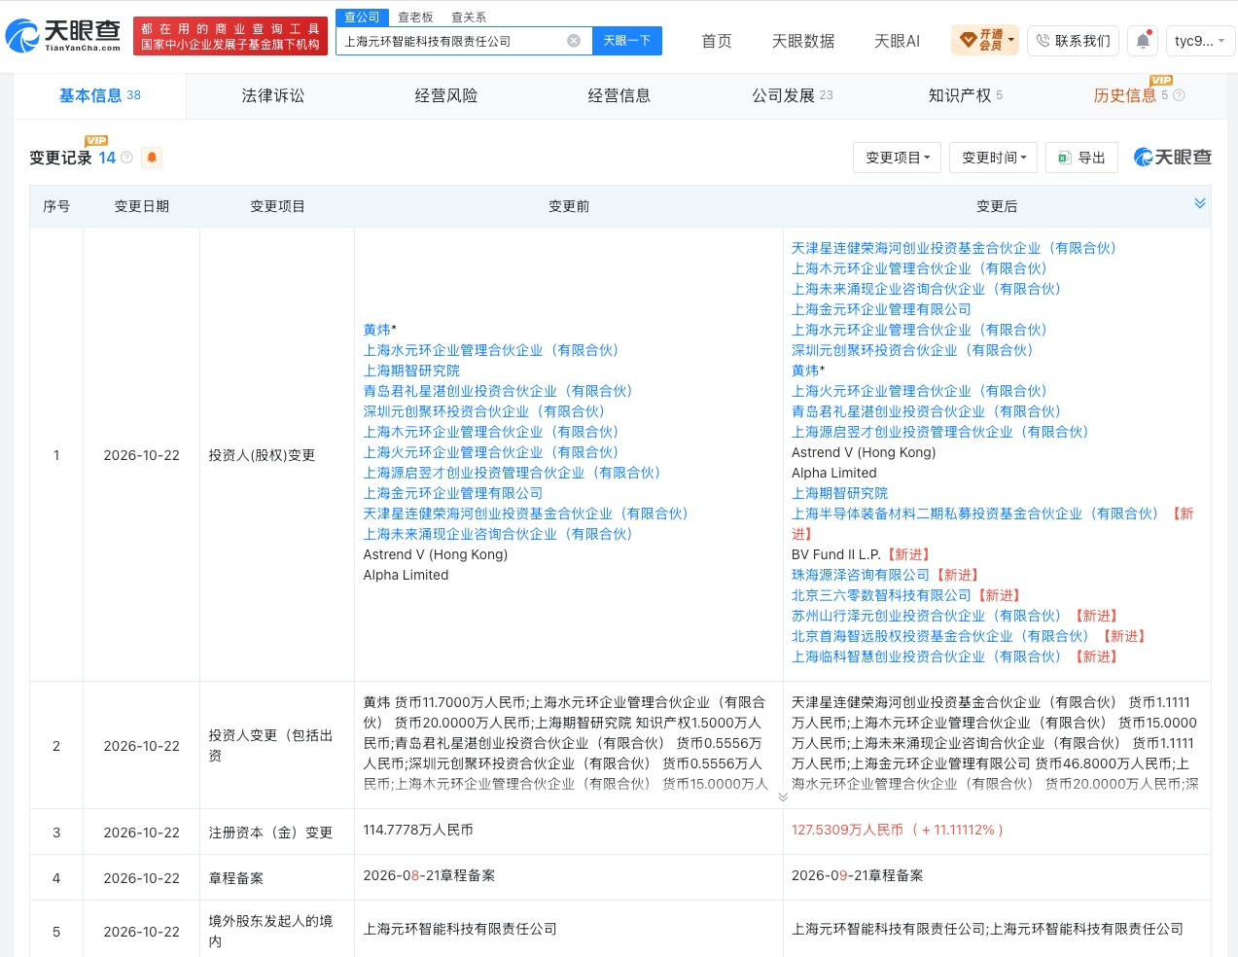The height and width of the screenshot is (957, 1238).
Task: Open 天眼AI in top navigation
Action: click(x=897, y=41)
